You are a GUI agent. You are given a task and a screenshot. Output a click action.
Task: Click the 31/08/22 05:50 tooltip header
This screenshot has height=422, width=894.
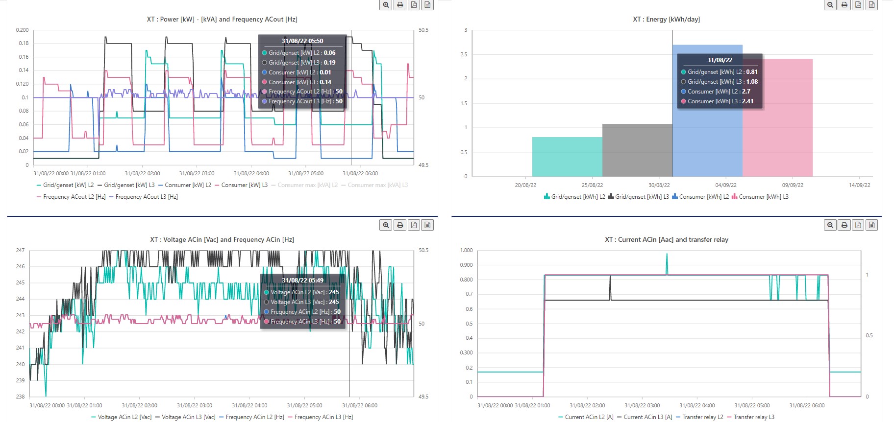coord(302,41)
